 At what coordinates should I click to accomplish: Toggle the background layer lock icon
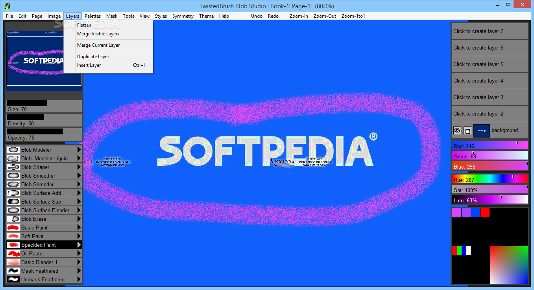(467, 130)
